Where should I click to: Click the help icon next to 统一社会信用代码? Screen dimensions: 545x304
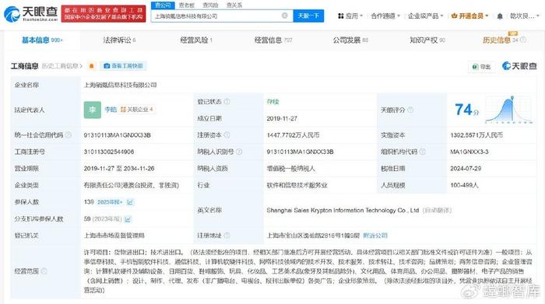point(69,135)
